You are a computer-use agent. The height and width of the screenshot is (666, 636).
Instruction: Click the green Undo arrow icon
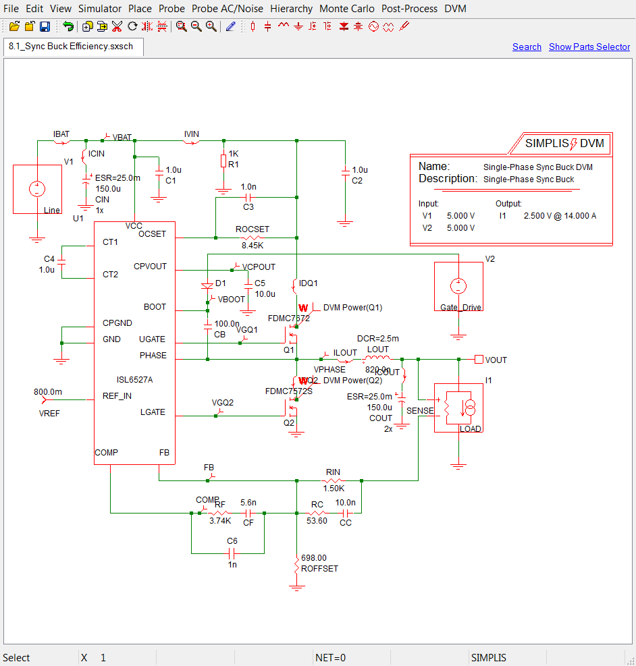tap(68, 26)
